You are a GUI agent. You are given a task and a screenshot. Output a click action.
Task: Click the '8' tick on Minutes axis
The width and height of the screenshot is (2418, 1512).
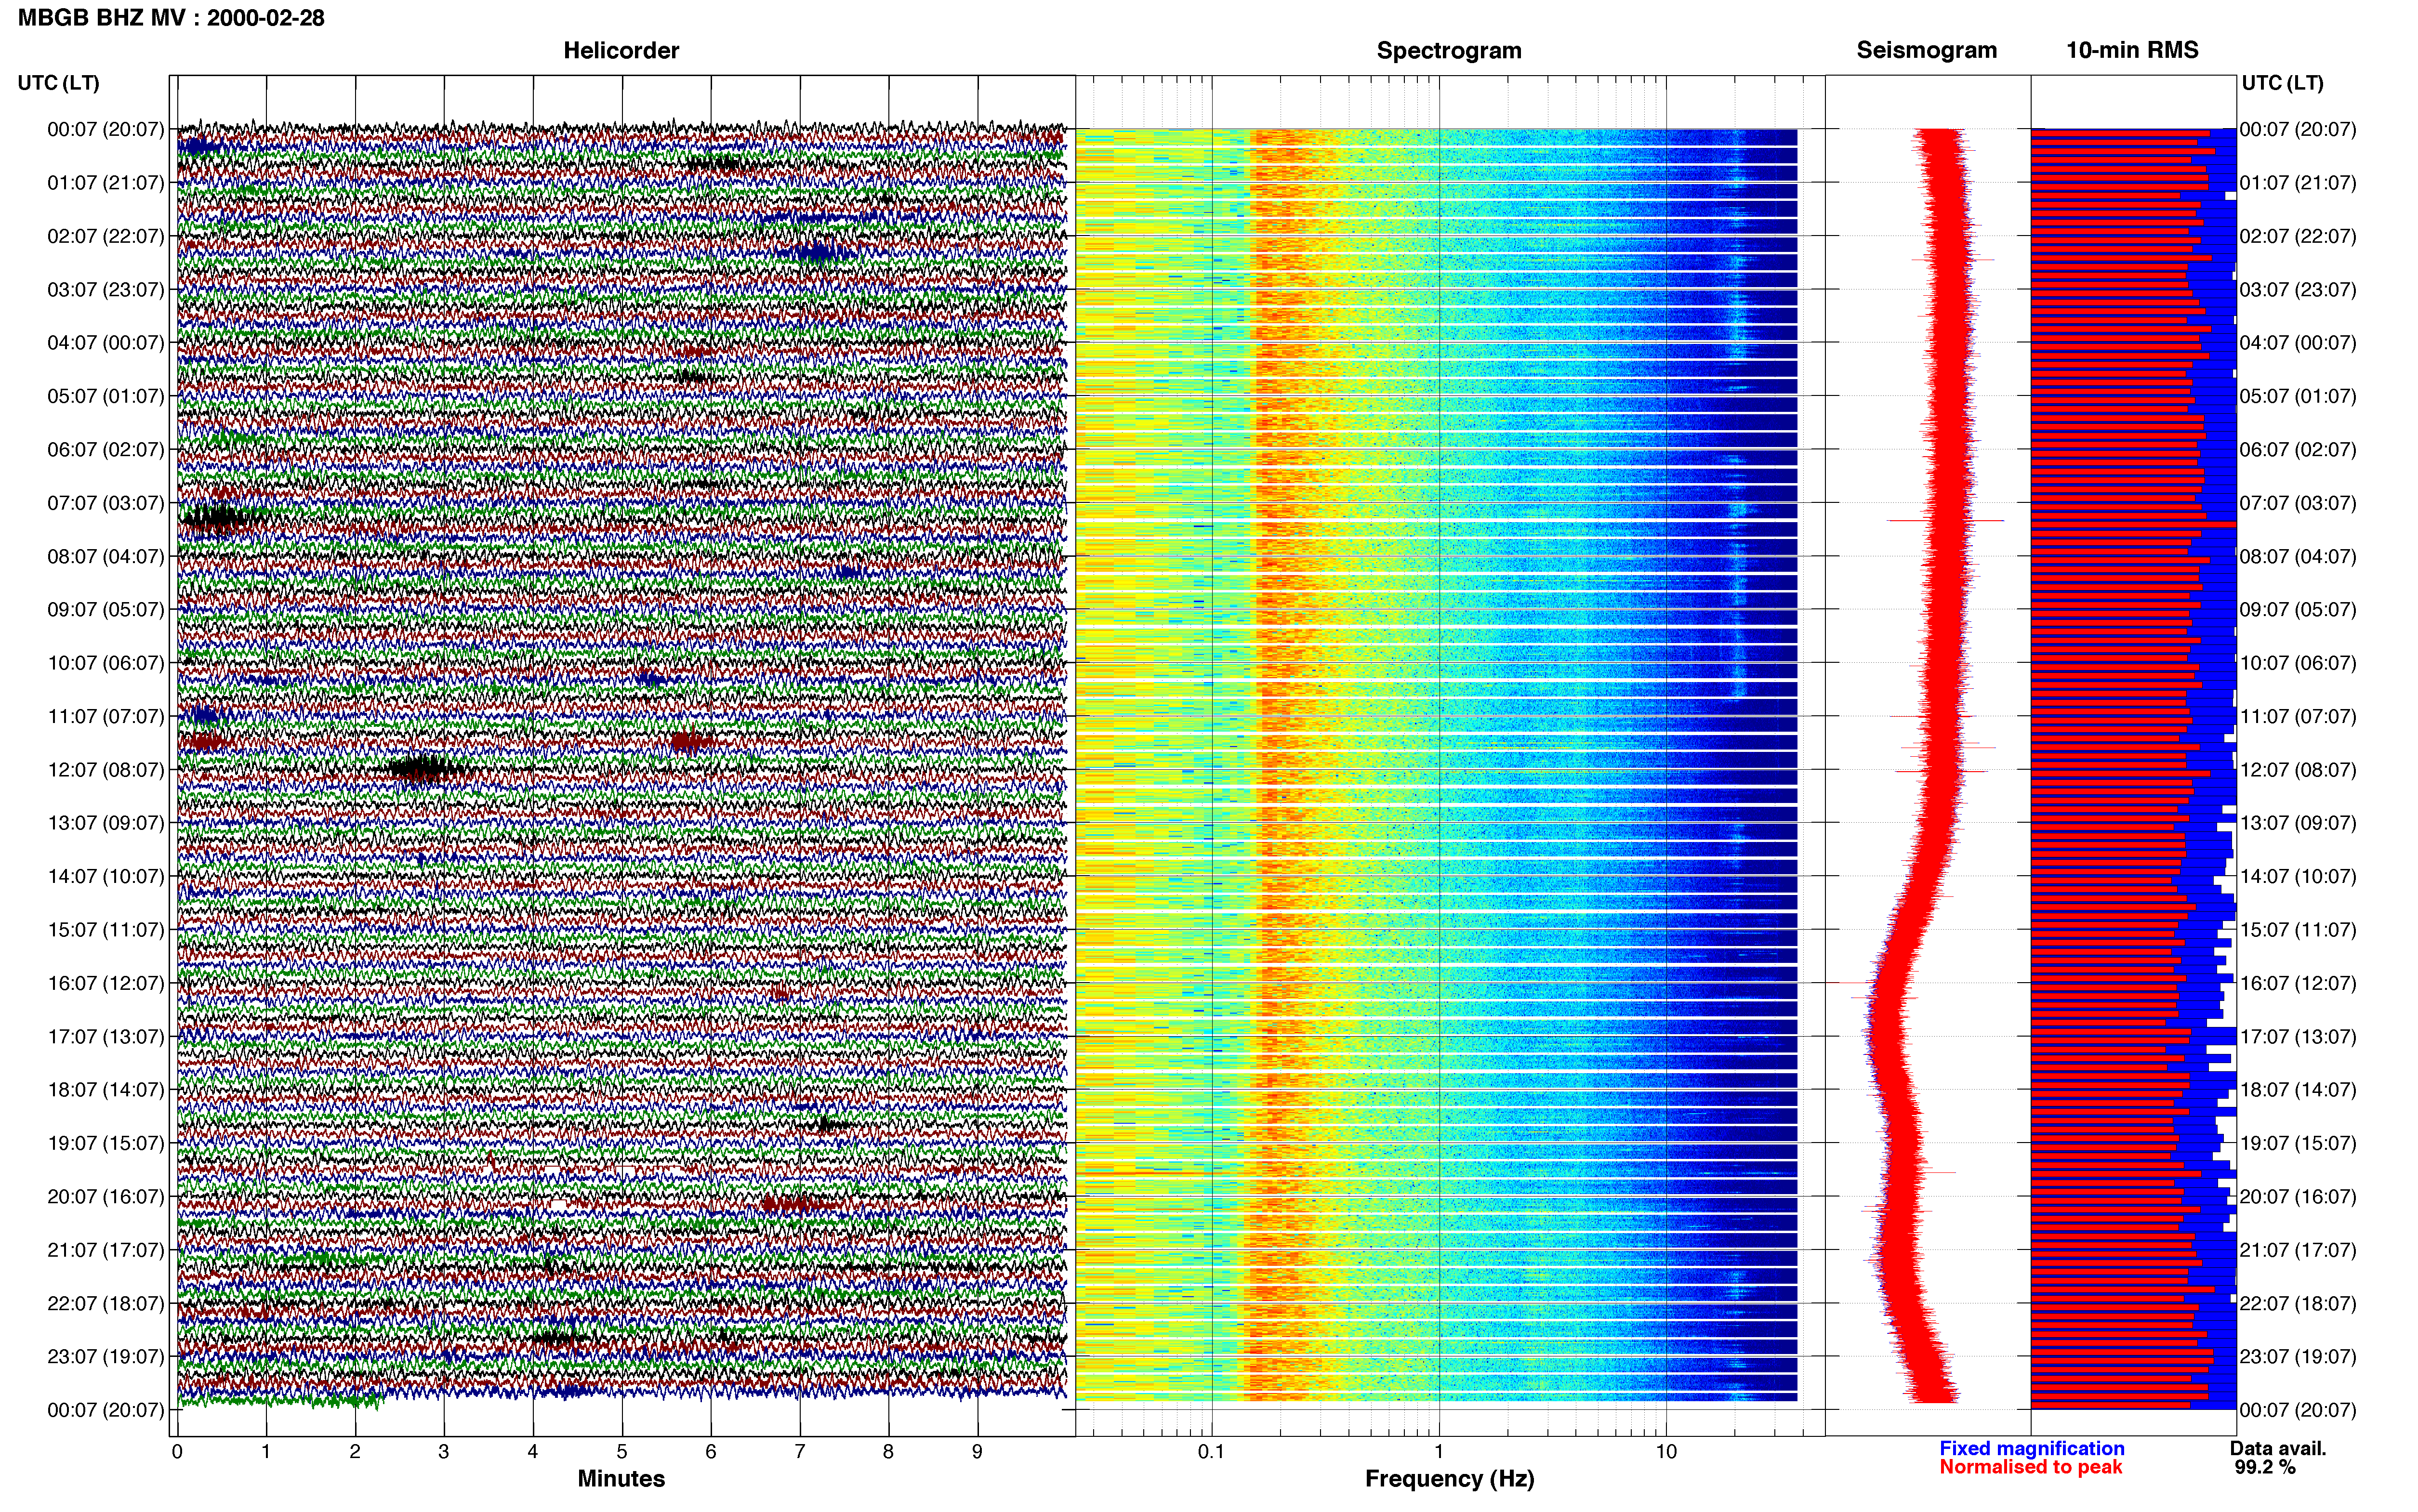[888, 1451]
